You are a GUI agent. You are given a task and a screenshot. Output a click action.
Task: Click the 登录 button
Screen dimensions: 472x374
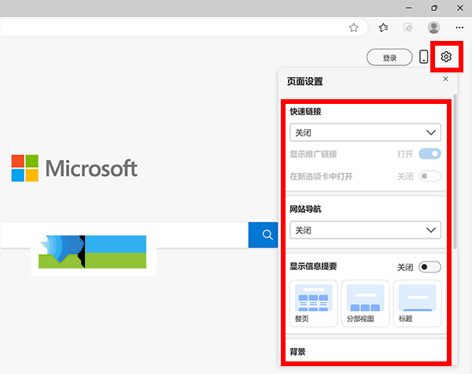click(389, 57)
